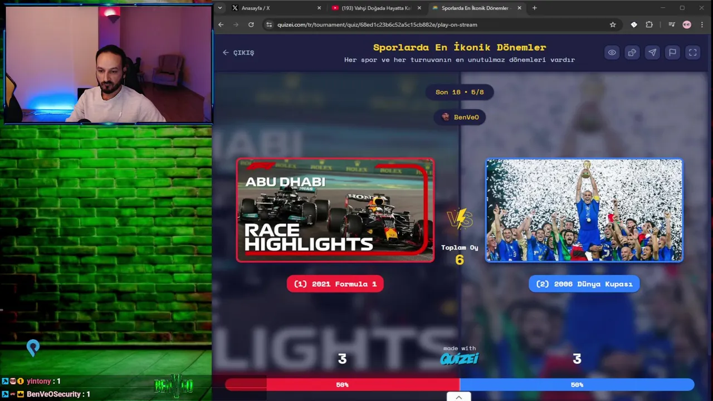Open the media controls icon
The width and height of the screenshot is (713, 401).
coord(672,25)
